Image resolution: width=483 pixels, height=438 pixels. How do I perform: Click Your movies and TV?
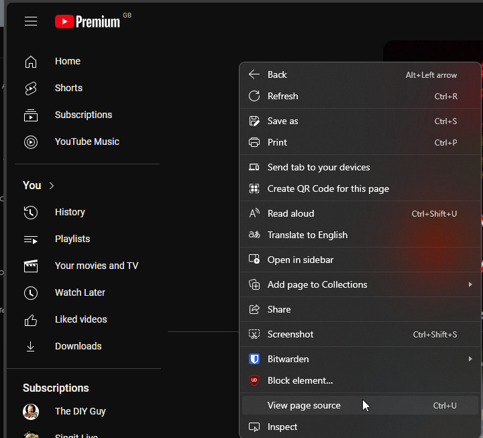coord(96,266)
